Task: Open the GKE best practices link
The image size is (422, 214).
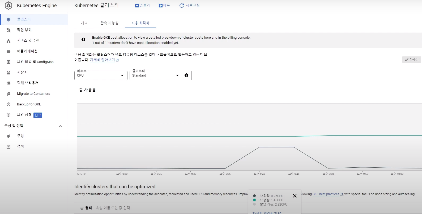Action: pyautogui.click(x=326, y=194)
